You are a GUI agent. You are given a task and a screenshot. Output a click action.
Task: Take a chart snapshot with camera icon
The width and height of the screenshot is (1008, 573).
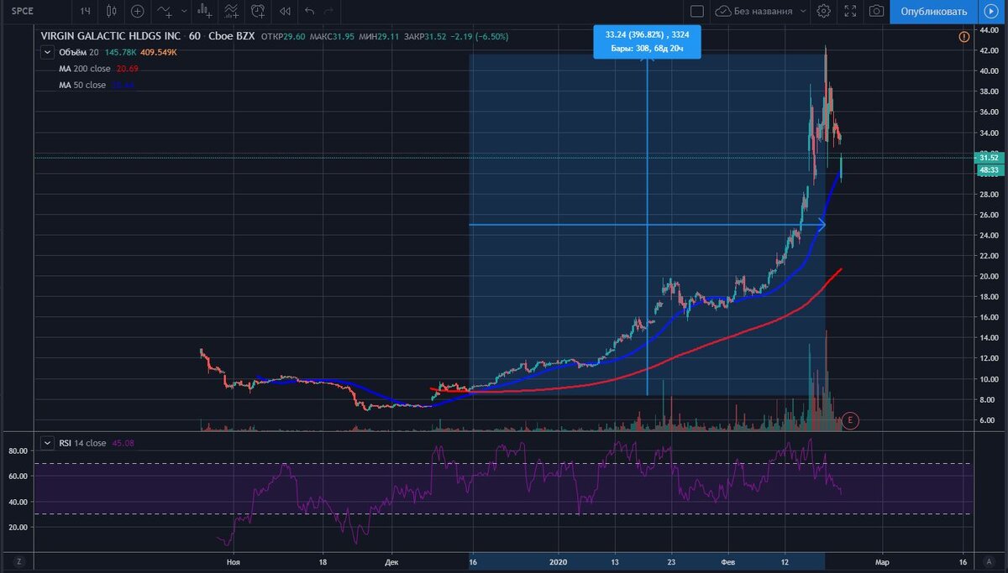tap(876, 12)
